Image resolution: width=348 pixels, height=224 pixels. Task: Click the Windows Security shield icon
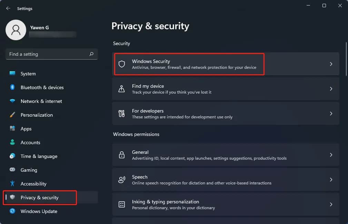tap(121, 64)
